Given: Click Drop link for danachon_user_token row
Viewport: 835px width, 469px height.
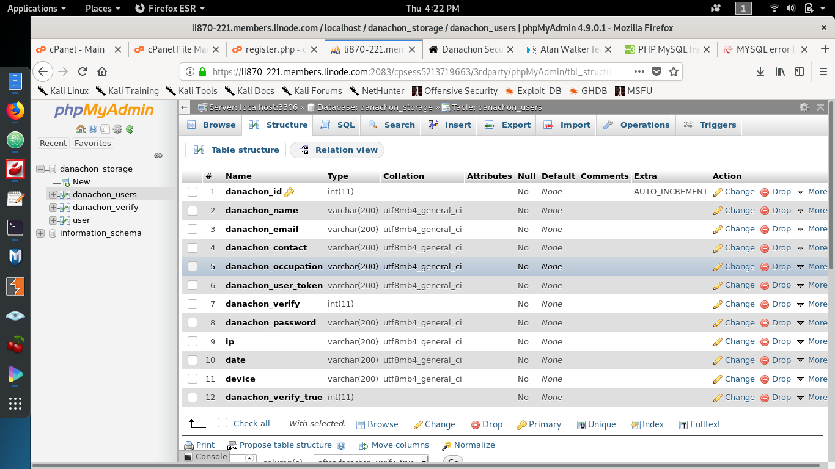Looking at the screenshot, I should pyautogui.click(x=776, y=285).
